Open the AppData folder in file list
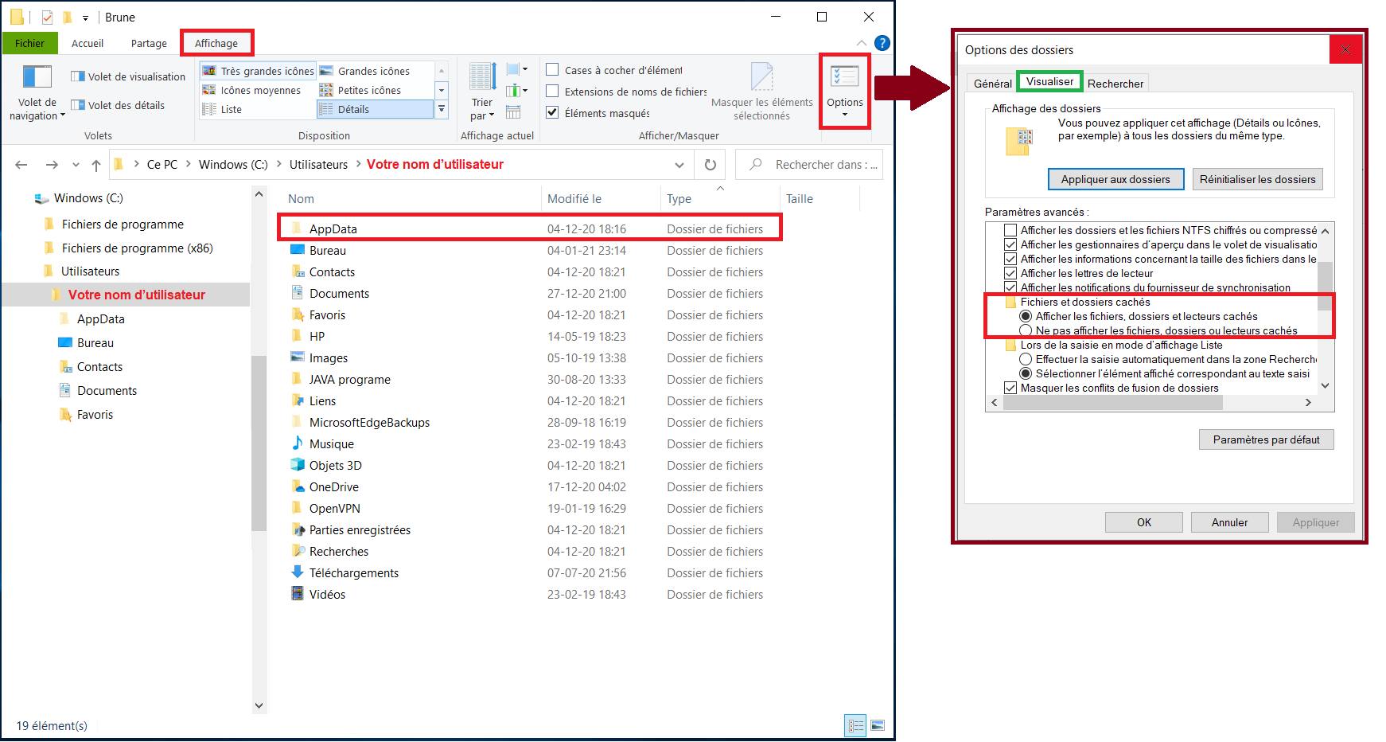Viewport: 1386px width, 742px height. coord(333,228)
